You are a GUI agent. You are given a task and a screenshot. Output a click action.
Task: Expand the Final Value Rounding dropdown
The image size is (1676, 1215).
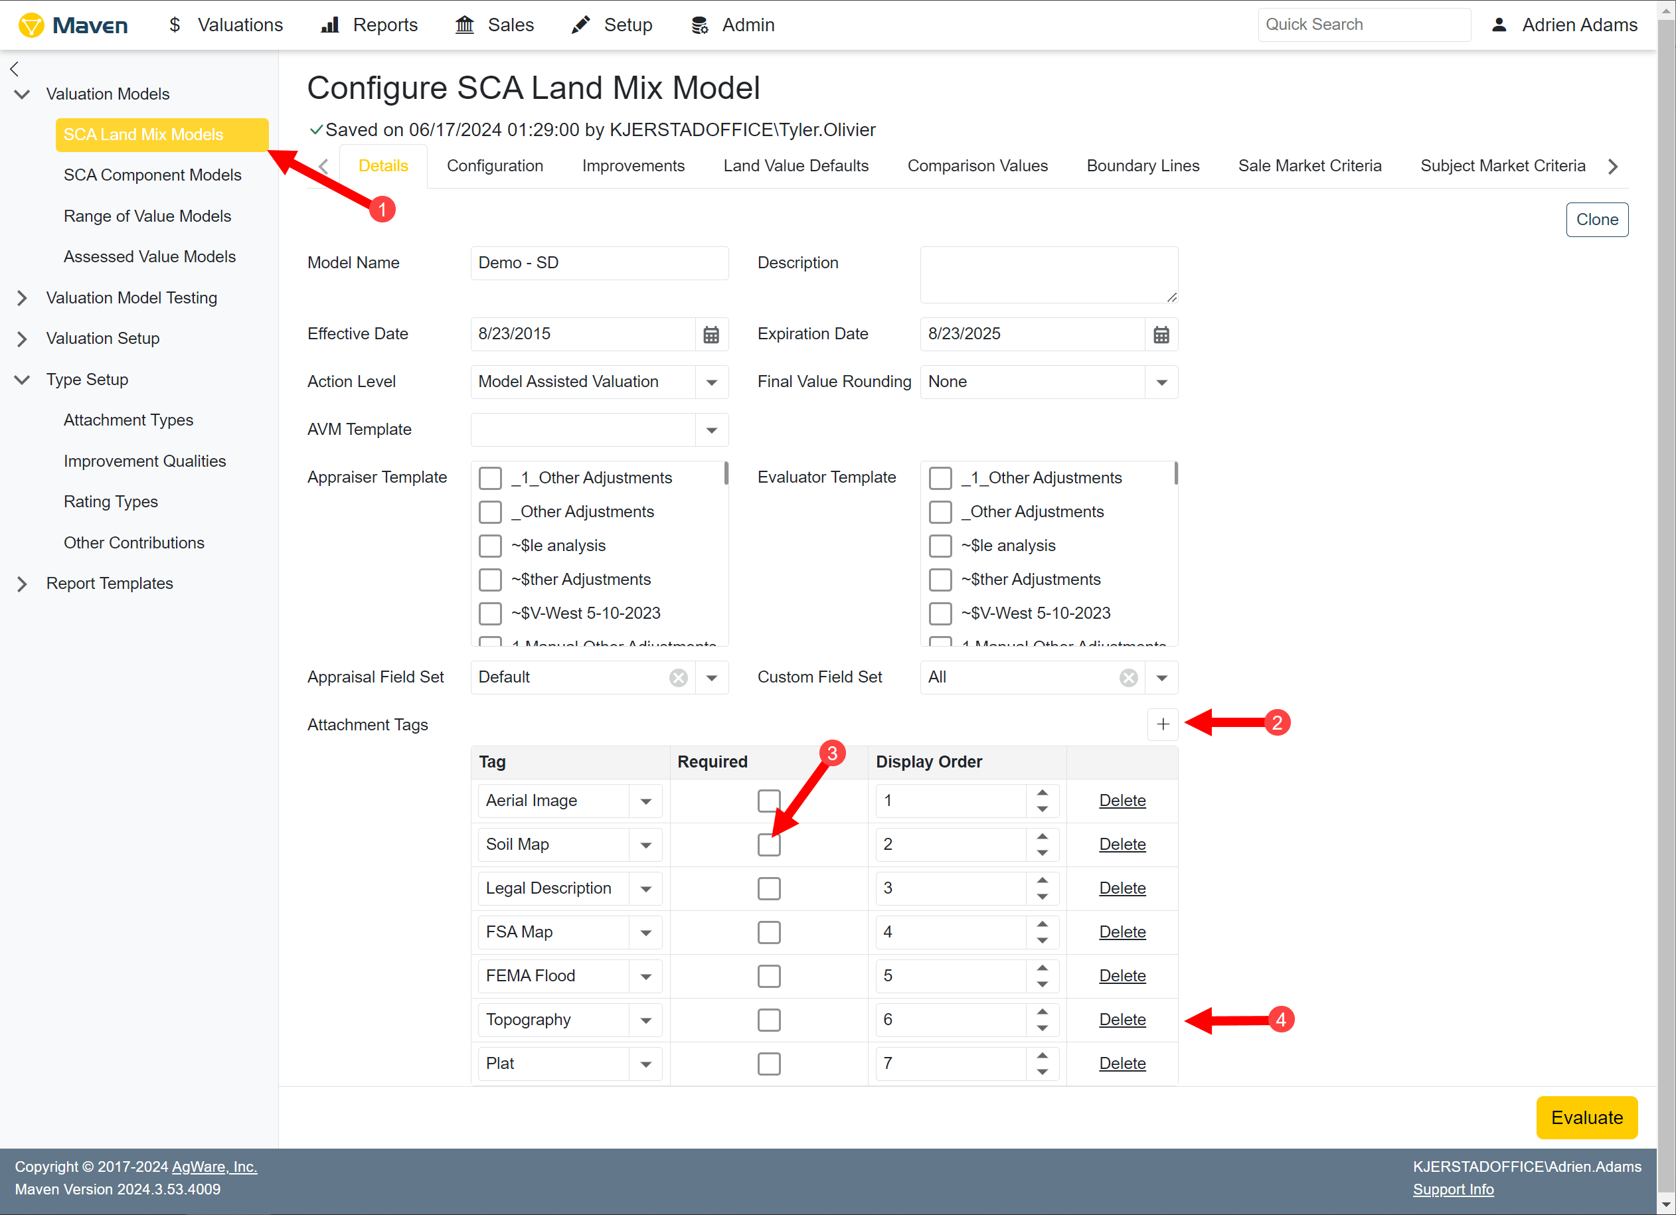(1161, 382)
